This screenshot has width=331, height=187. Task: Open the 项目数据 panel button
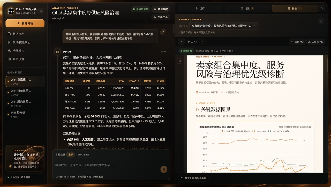coord(161,9)
